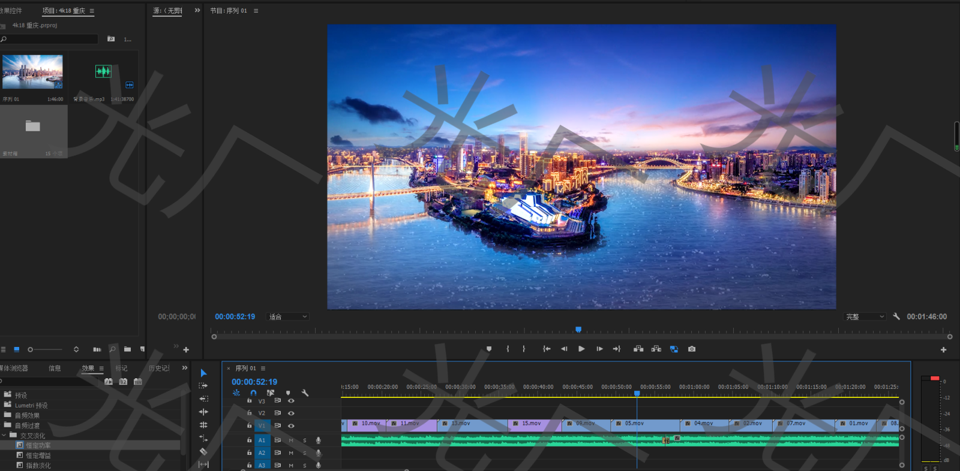
Task: Open playback resolution dropdown 完整
Action: coord(865,317)
